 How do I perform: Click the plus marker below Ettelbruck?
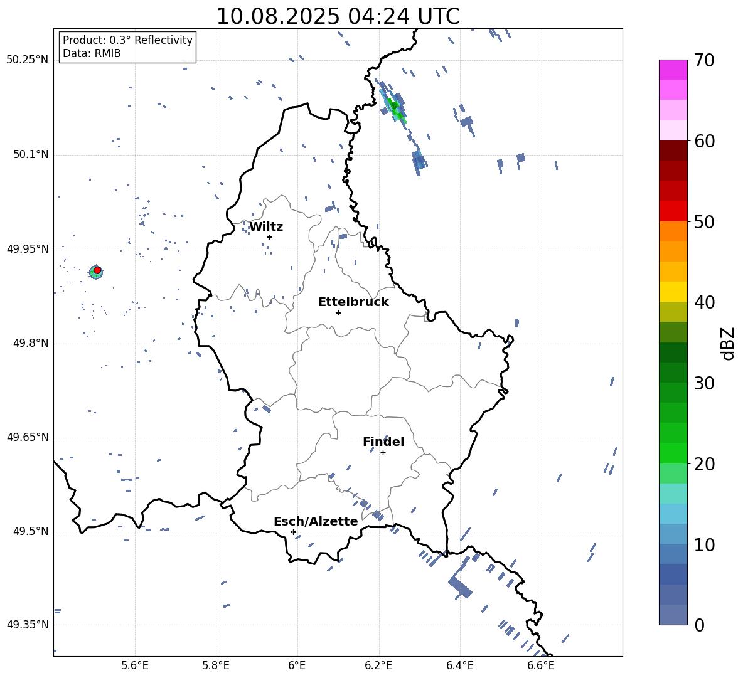[x=338, y=312]
